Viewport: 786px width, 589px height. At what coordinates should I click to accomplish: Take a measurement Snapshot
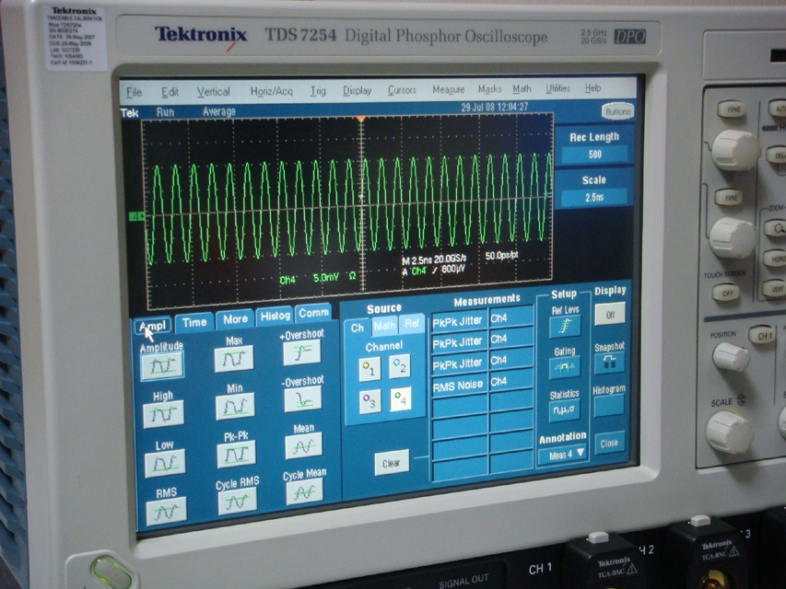[x=610, y=362]
